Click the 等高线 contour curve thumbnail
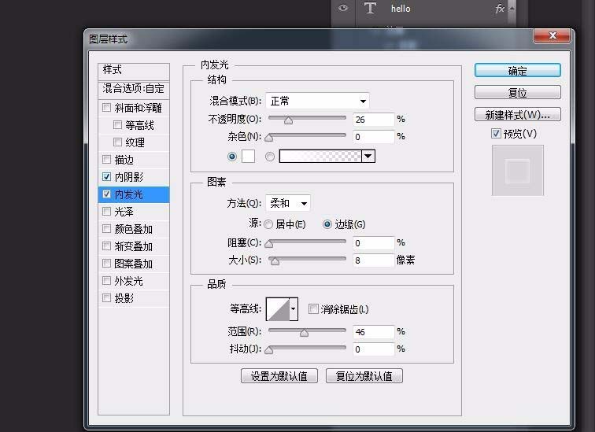 pyautogui.click(x=278, y=309)
